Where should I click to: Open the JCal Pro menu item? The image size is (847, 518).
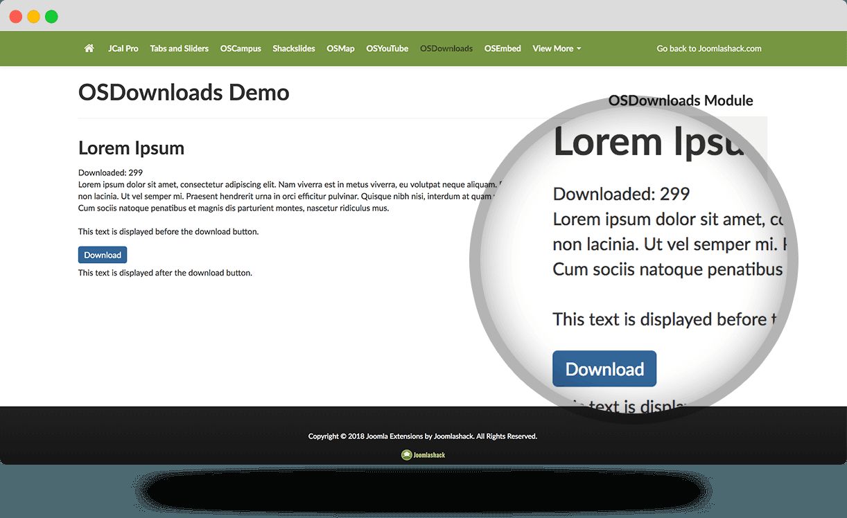[123, 48]
